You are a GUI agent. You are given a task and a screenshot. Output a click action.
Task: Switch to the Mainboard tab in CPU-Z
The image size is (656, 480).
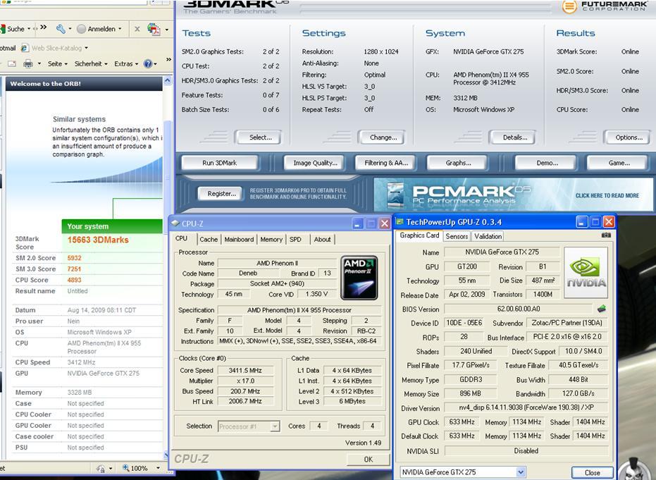pyautogui.click(x=239, y=240)
